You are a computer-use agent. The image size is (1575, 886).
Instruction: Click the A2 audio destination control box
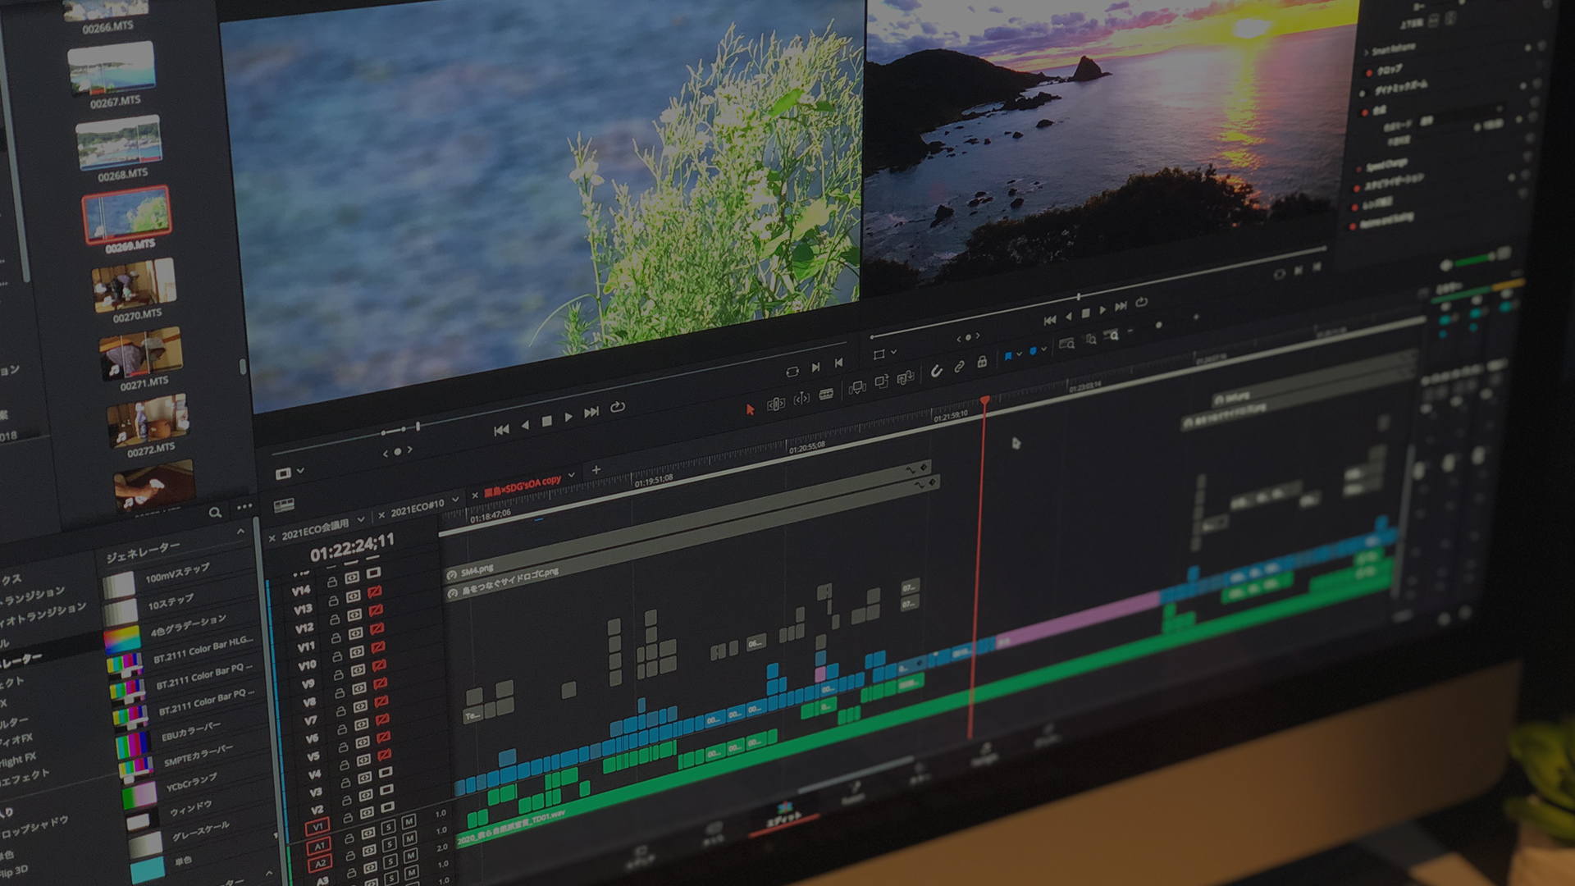[x=321, y=864]
